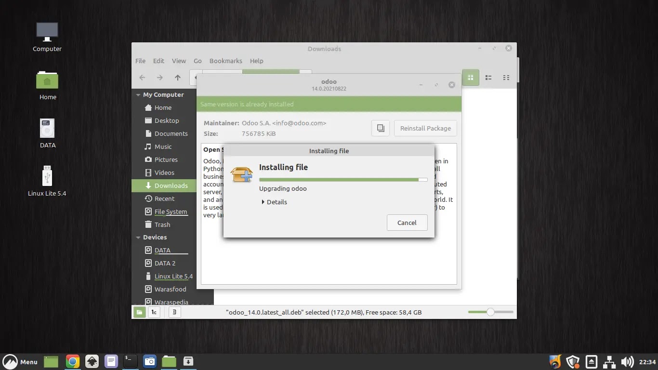This screenshot has height=370, width=658.
Task: Go to Home in the sidebar
Action: [164, 107]
